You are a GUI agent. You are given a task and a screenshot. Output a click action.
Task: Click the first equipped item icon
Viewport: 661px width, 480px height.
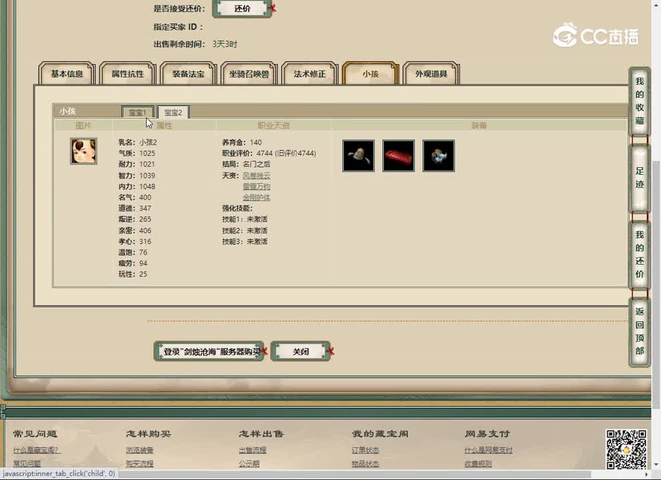point(358,155)
